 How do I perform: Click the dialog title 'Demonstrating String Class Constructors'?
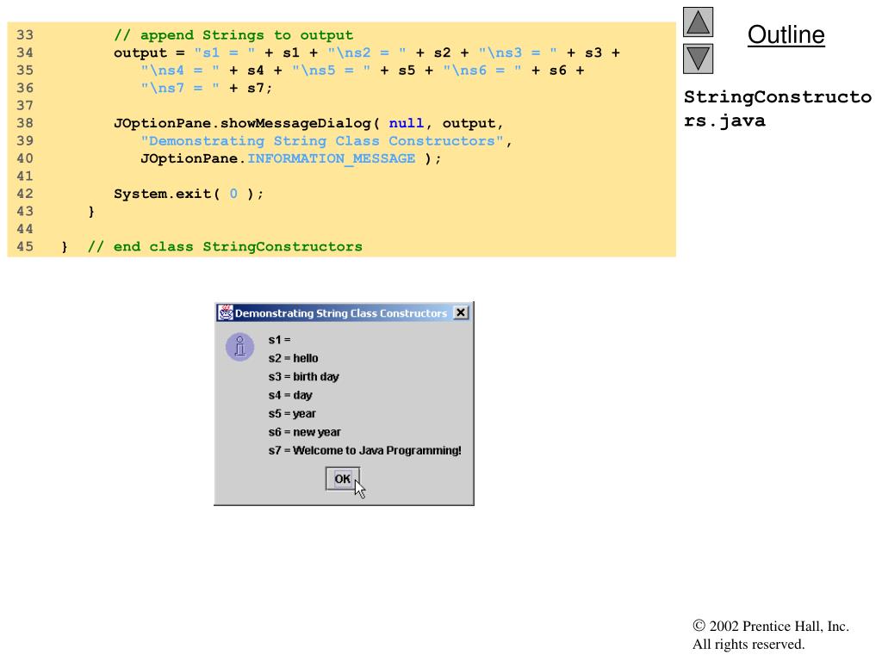pos(341,313)
